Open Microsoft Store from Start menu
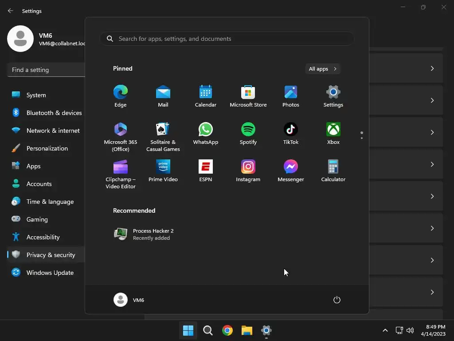Viewport: 454px width, 341px height. coord(248,96)
